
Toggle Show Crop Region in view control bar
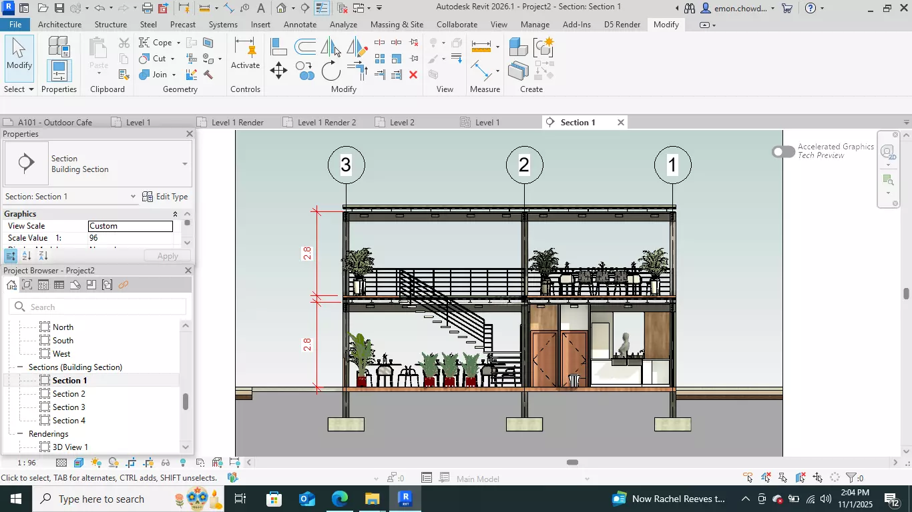(148, 463)
